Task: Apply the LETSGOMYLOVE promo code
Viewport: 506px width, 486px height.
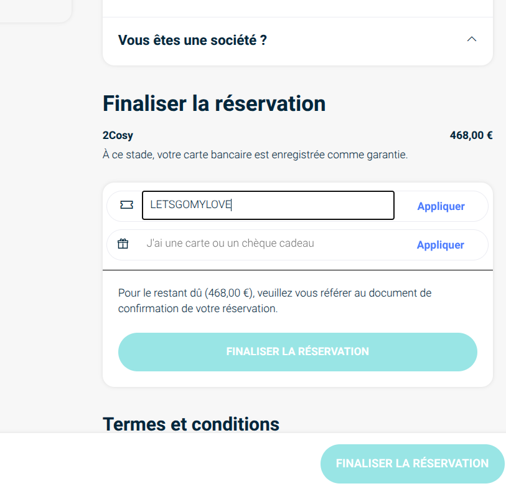Action: pos(441,206)
